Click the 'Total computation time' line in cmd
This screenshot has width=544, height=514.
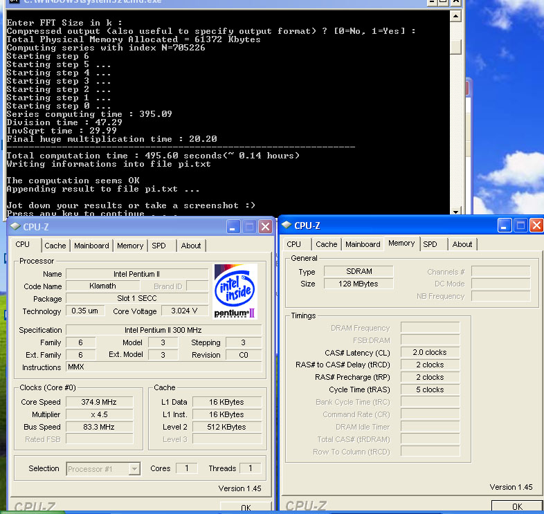[x=153, y=156]
